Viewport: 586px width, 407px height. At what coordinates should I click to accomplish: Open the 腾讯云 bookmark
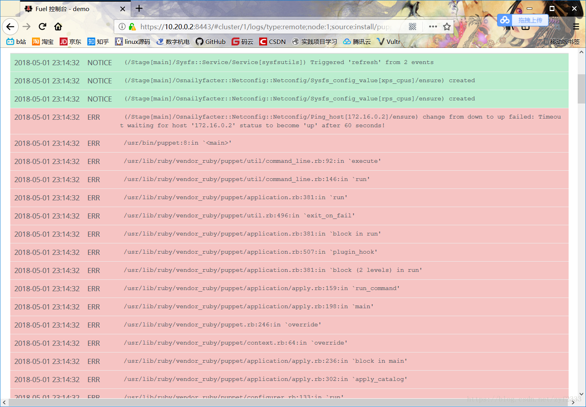pyautogui.click(x=357, y=41)
